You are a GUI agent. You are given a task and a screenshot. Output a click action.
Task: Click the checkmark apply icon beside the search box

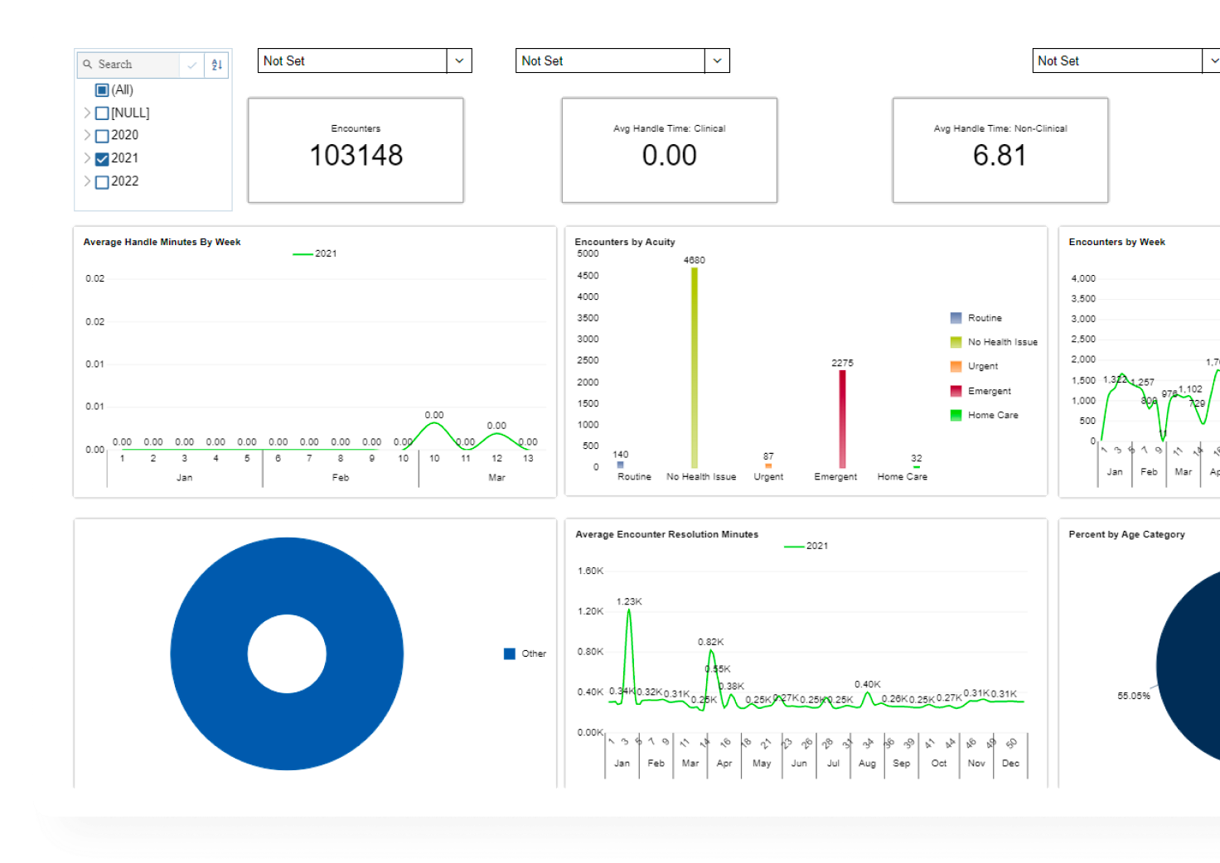192,64
